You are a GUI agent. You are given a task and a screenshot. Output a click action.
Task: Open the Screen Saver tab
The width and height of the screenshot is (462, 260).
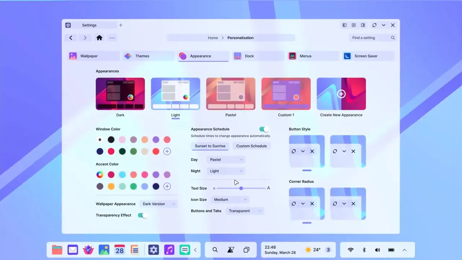(368, 56)
